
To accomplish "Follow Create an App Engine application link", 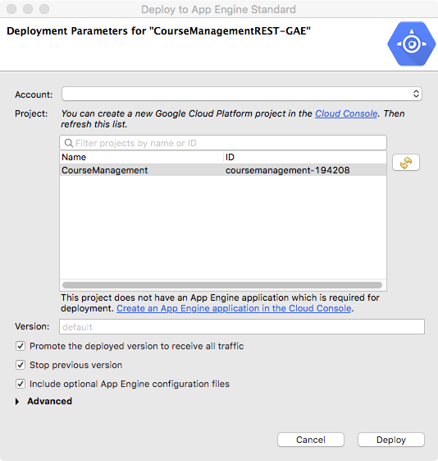I will pyautogui.click(x=234, y=308).
